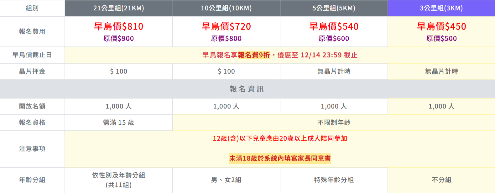The image size is (495, 193).
Task: Click the 不限制年齡 eligibility cell
Action: pos(334,123)
